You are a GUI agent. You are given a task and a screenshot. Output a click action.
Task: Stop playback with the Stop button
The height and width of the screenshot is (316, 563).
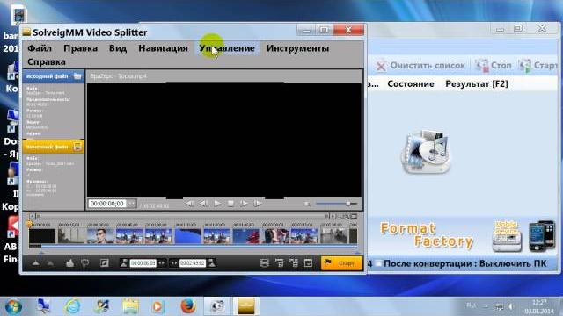(x=230, y=203)
